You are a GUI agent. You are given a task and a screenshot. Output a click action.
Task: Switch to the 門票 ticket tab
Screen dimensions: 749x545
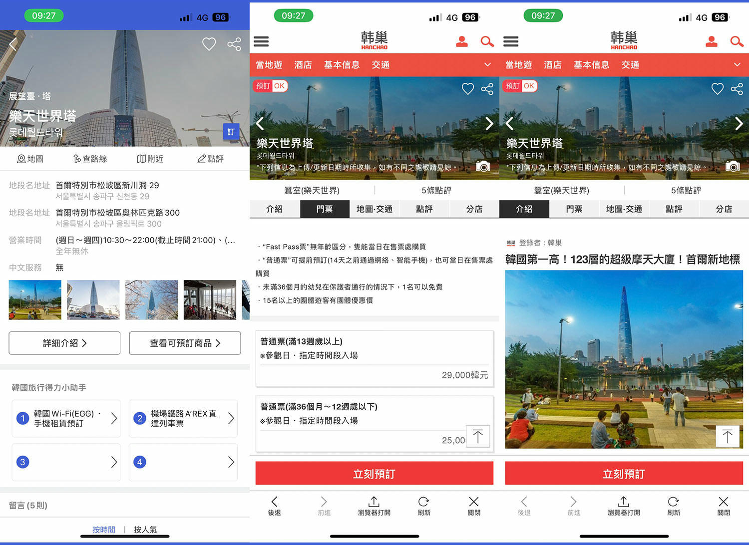[x=324, y=209]
